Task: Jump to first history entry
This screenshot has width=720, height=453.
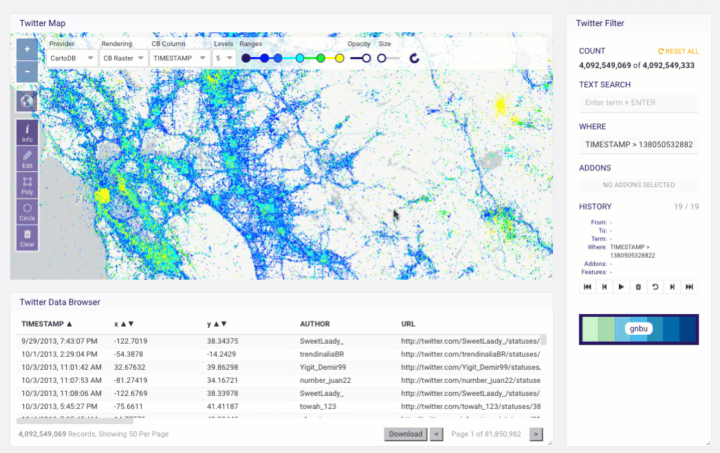Action: tap(587, 287)
